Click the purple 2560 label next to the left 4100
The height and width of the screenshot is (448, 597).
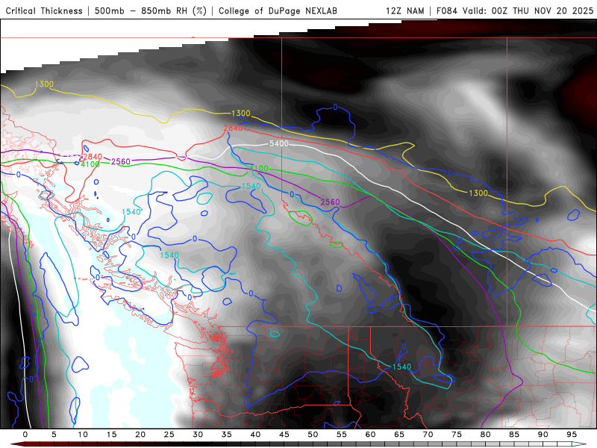pos(121,161)
